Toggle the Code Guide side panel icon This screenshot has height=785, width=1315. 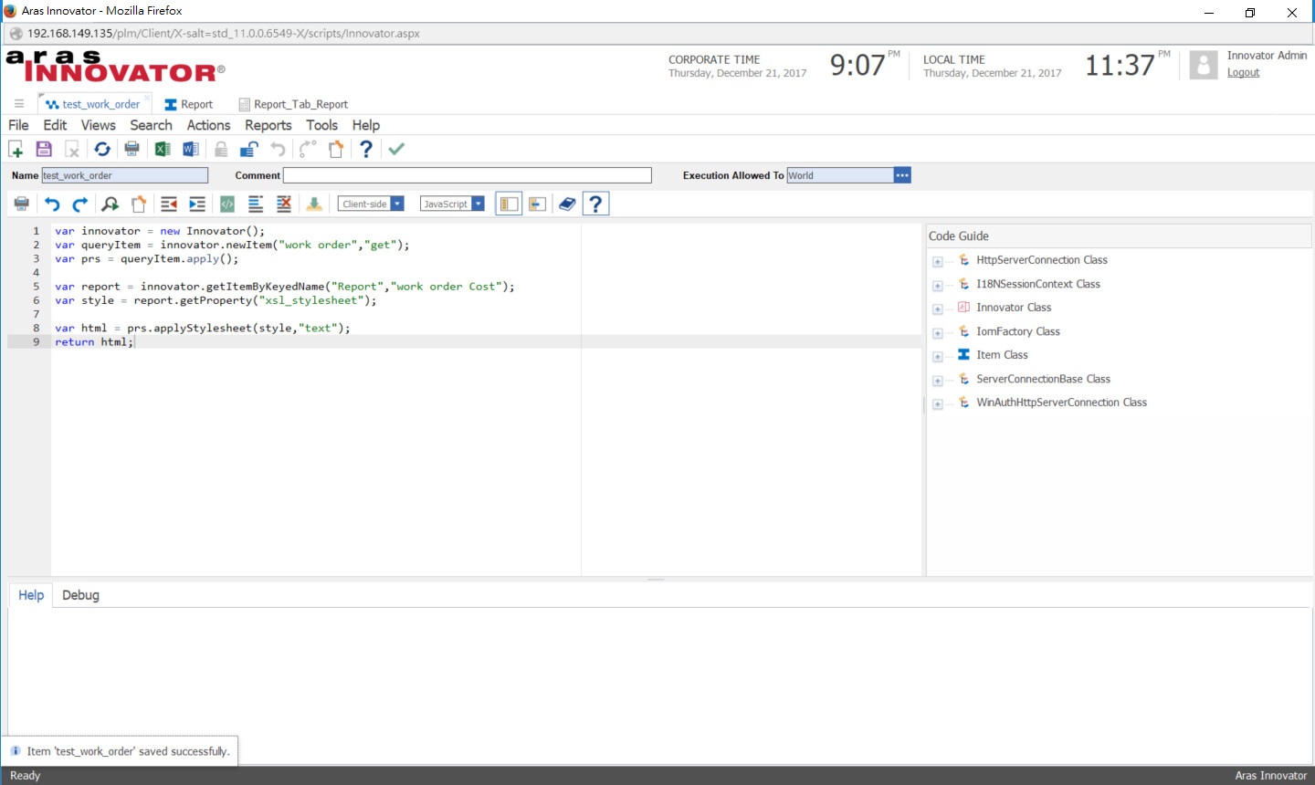(x=509, y=204)
